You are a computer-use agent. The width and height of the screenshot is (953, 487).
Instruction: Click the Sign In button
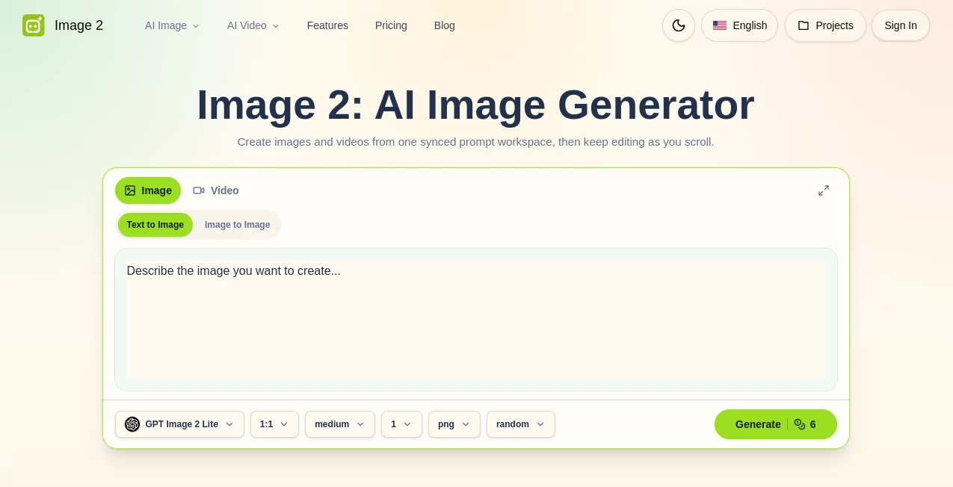point(901,25)
